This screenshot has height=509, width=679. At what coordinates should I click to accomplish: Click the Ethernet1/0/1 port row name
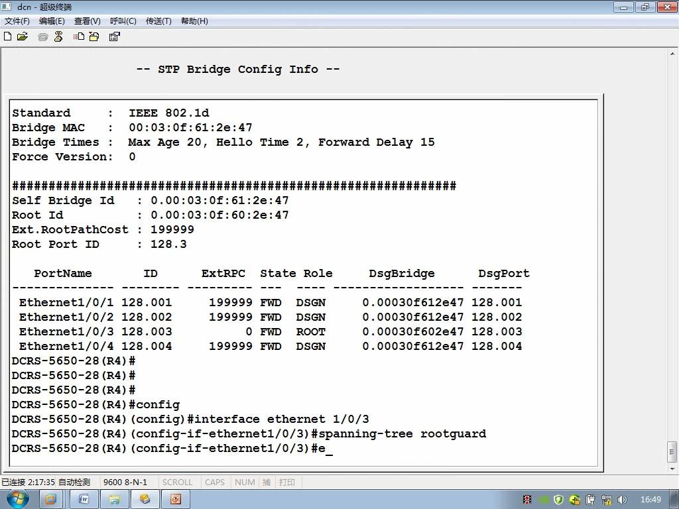click(x=66, y=302)
